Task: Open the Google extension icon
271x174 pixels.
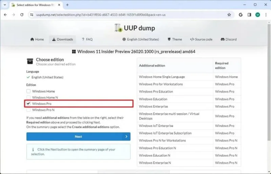Action: (x=241, y=15)
